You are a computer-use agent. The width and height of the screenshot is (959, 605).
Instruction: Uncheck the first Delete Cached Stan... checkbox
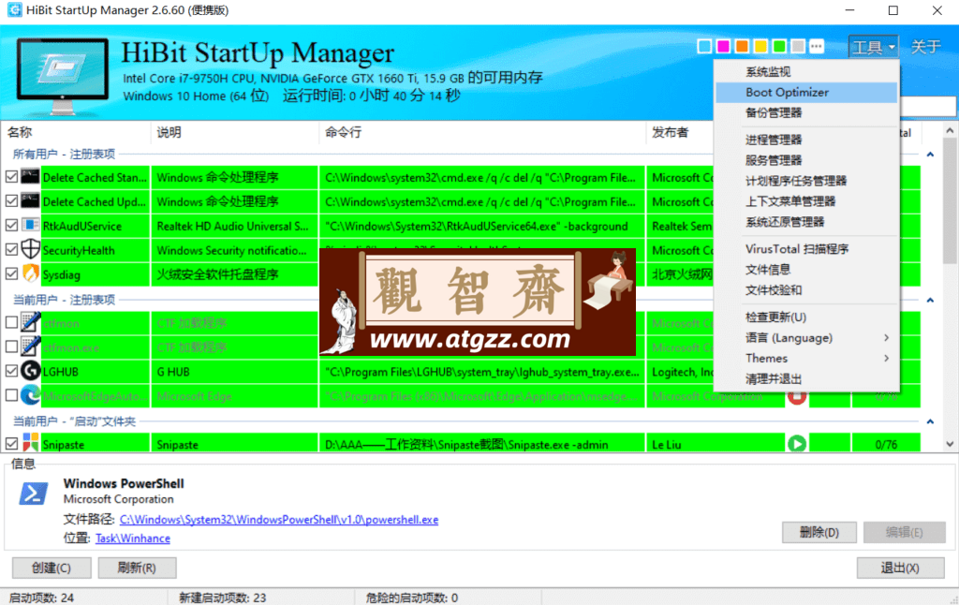click(x=11, y=177)
